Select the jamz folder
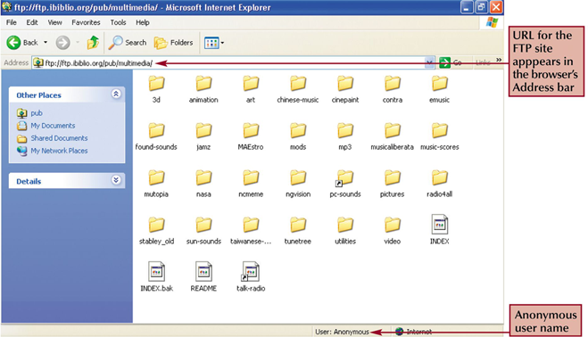Screen dimensions: 588x337 [x=203, y=136]
